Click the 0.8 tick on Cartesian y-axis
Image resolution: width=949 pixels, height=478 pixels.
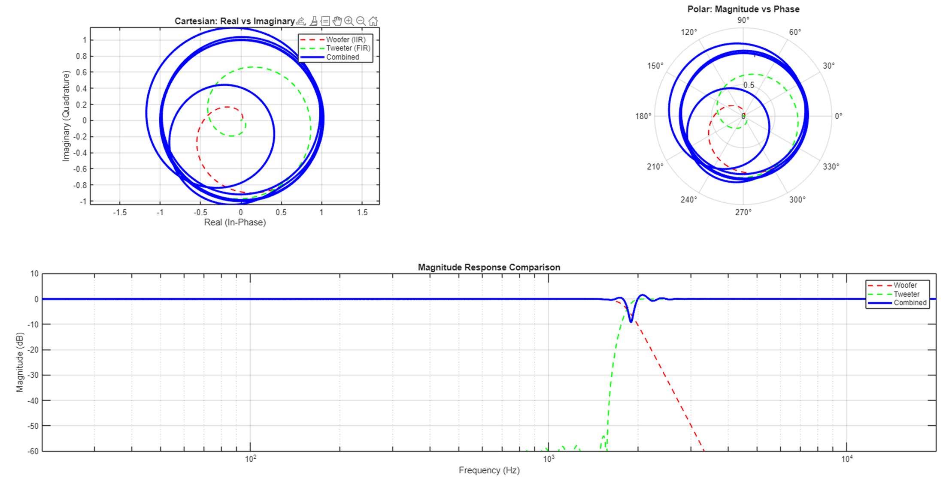click(81, 56)
